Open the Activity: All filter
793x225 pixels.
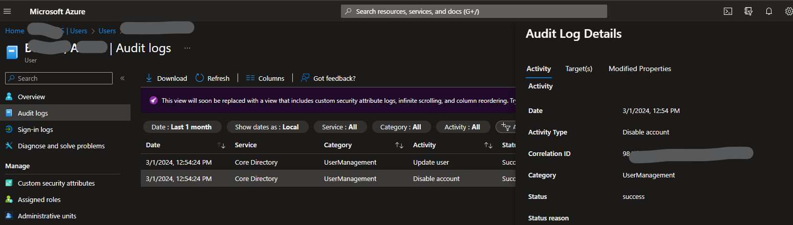462,127
